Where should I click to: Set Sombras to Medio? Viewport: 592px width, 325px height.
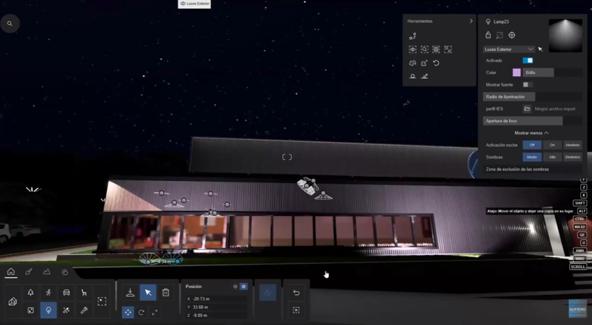[x=532, y=157]
